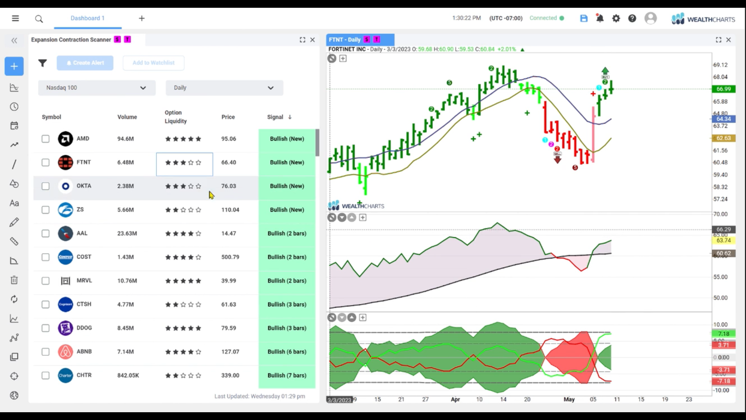This screenshot has height=420, width=746.
Task: Click the Add to Watchlist button
Action: click(x=153, y=63)
